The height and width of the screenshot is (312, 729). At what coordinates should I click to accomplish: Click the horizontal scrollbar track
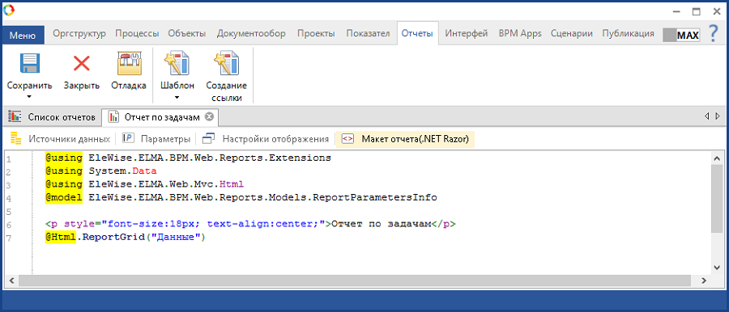coord(358,280)
